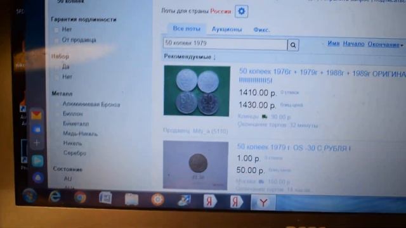Open the mail envelope sidebar icon
This screenshot has height=228, width=406.
point(37,115)
